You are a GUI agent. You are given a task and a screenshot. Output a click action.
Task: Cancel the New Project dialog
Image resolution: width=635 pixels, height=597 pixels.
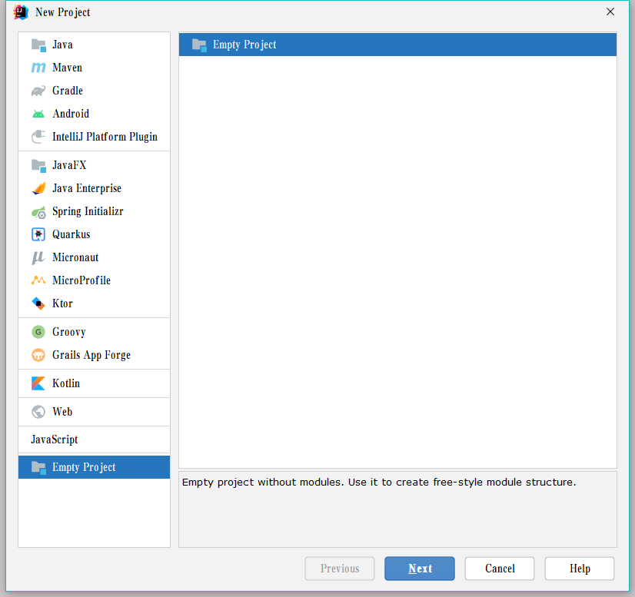(500, 569)
